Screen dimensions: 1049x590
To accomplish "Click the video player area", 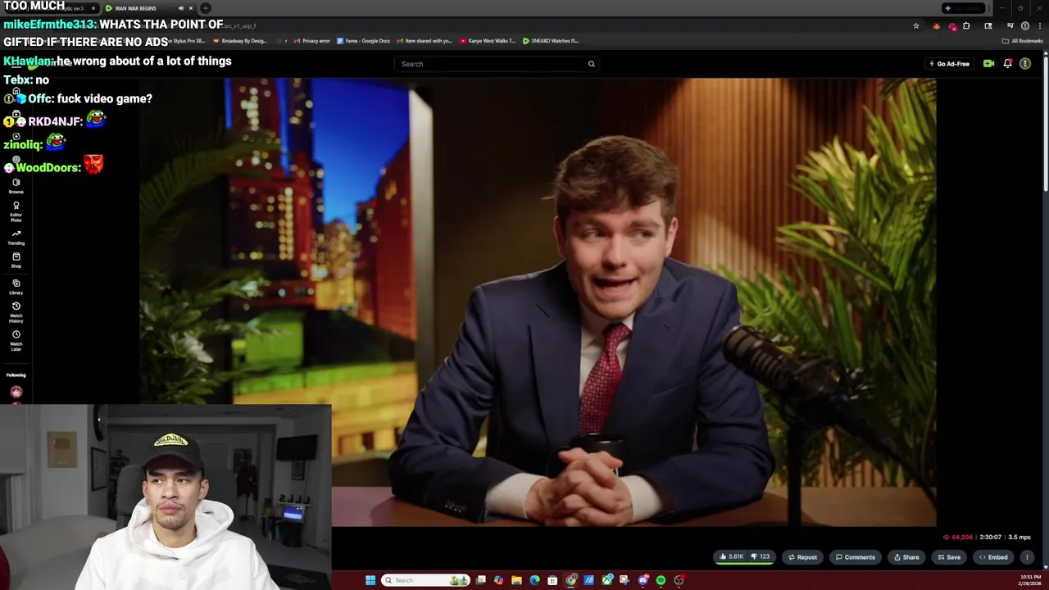I will pyautogui.click(x=537, y=302).
